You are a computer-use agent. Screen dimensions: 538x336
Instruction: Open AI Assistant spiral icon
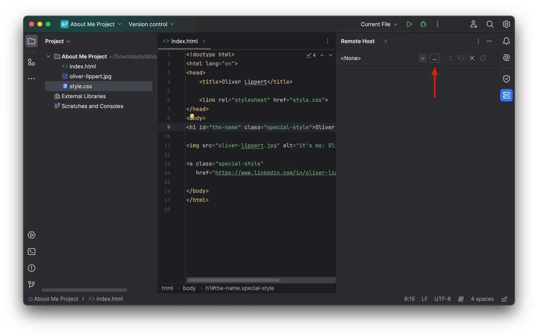click(507, 58)
